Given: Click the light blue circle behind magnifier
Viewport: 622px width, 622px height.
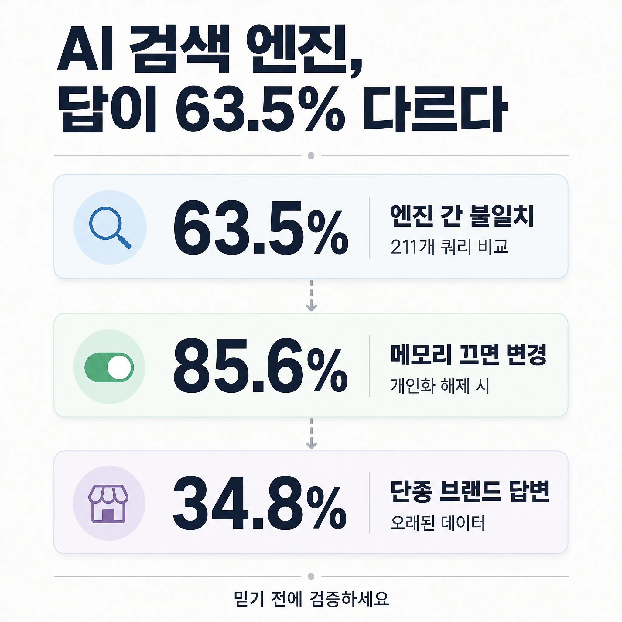Looking at the screenshot, I should pos(110,227).
